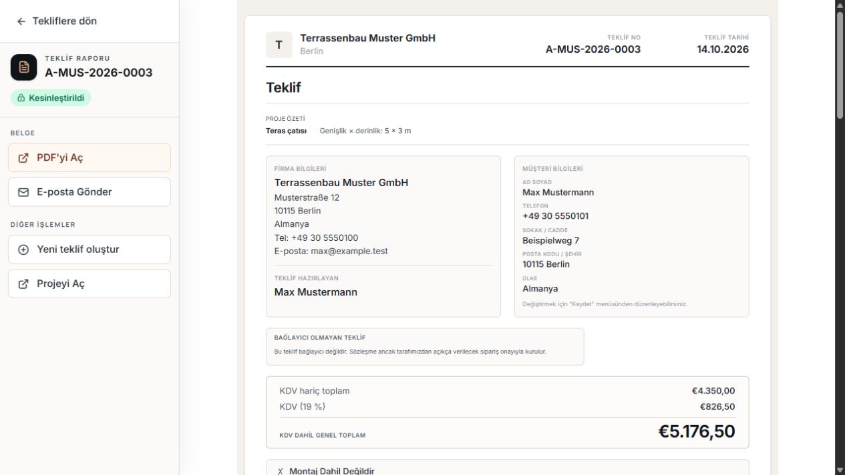Open the project via Projeyi Aç
The height and width of the screenshot is (475, 845).
tap(90, 284)
